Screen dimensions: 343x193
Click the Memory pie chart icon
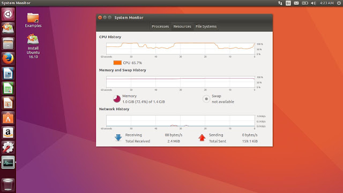pos(117,99)
